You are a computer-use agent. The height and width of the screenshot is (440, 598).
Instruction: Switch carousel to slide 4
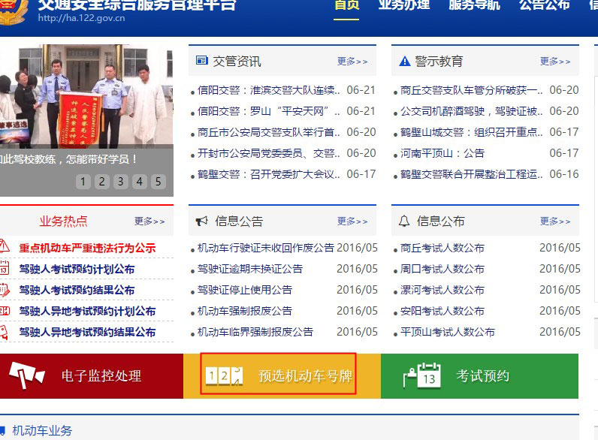tap(139, 182)
